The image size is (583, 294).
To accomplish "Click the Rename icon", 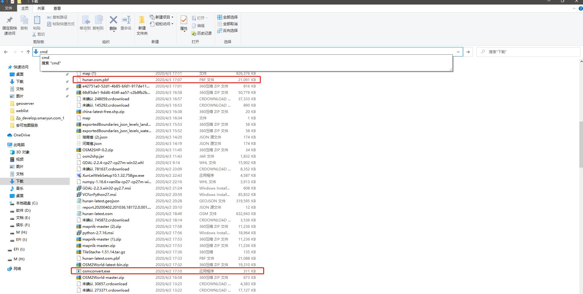I will 126,20.
